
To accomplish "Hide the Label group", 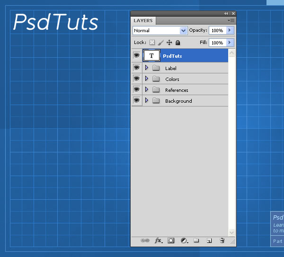I will [x=137, y=68].
